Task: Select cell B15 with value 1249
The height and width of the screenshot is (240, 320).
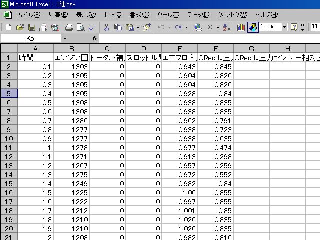Action: click(72, 184)
